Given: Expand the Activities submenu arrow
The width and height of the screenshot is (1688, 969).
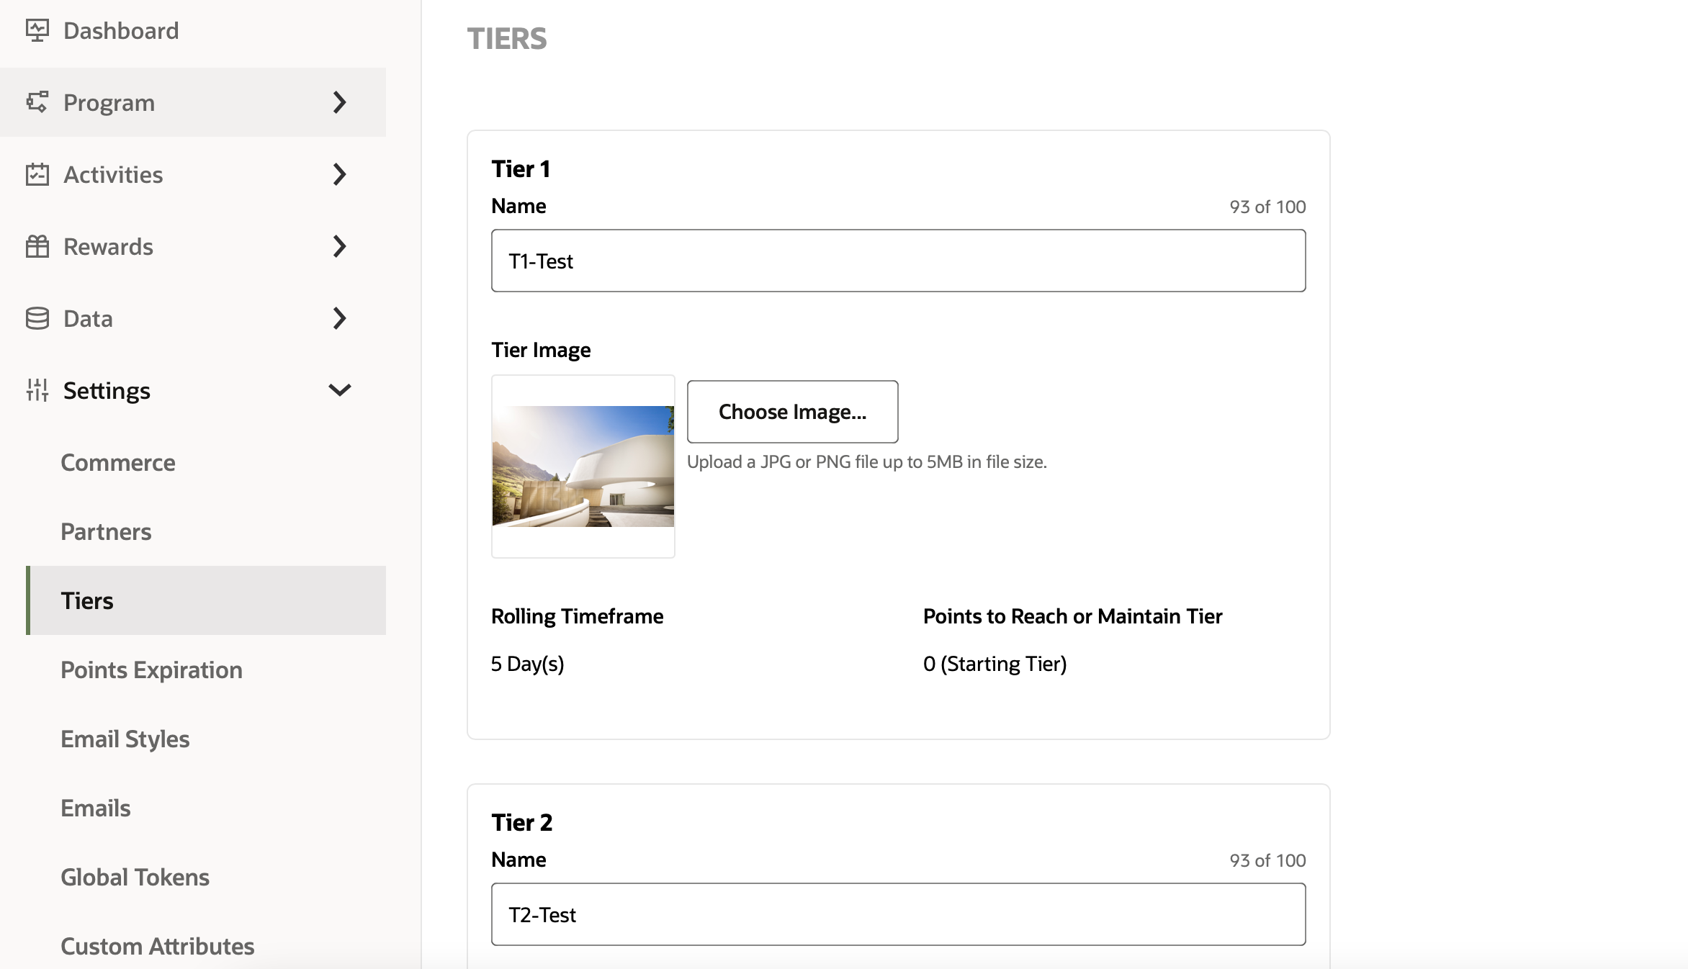Looking at the screenshot, I should coord(340,174).
